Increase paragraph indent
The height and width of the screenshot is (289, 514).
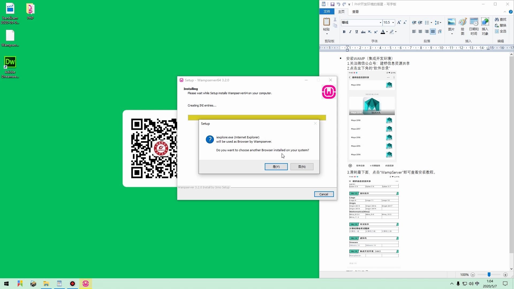click(x=420, y=22)
